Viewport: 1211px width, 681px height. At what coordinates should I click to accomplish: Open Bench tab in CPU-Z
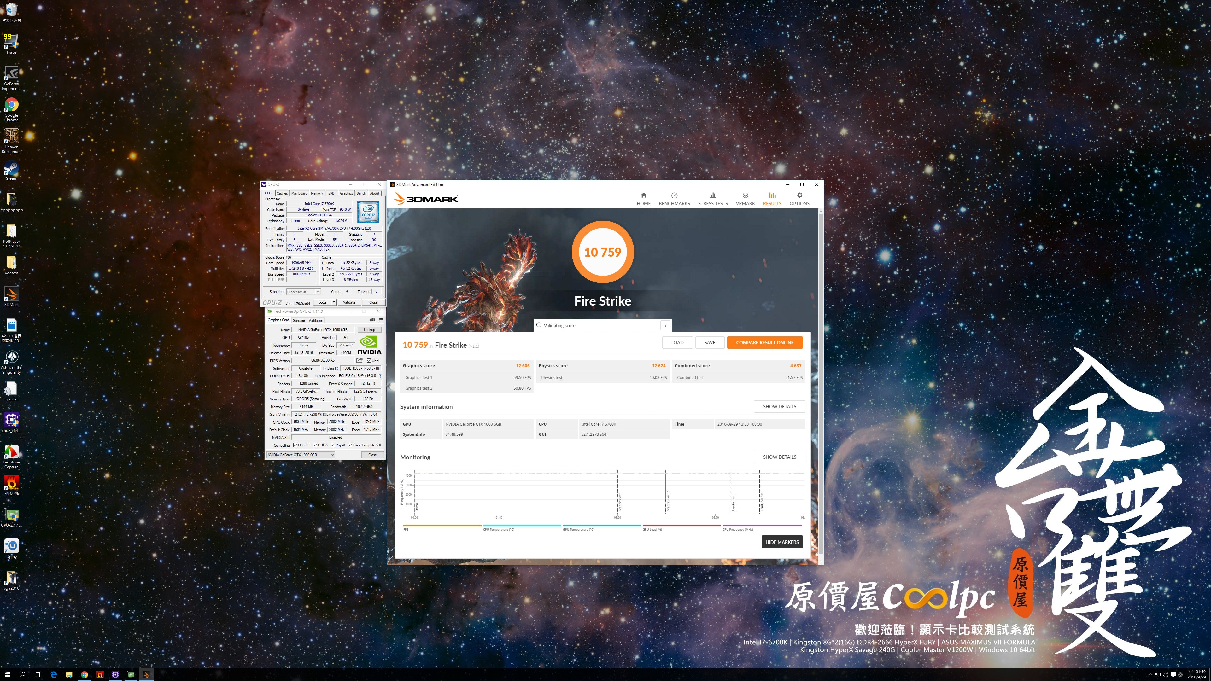tap(361, 193)
